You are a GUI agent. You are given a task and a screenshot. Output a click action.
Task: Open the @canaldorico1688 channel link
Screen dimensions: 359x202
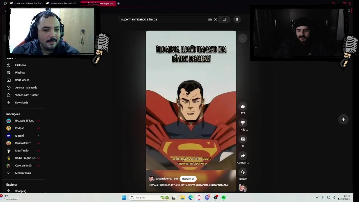167,179
